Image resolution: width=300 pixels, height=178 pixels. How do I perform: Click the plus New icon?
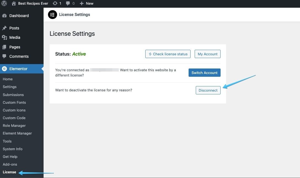pos(82,4)
